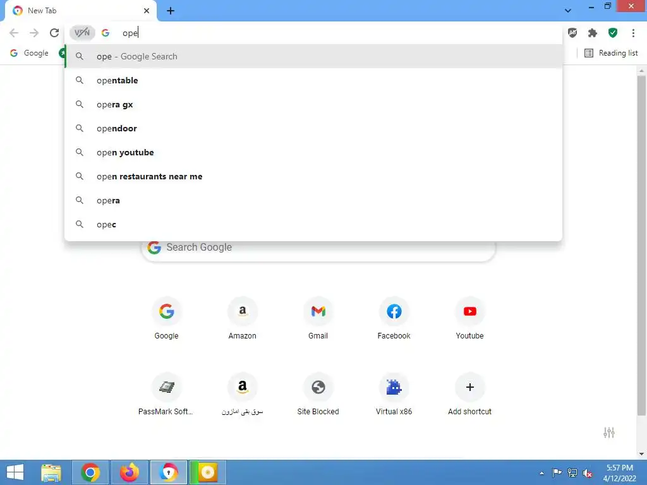Open the customize page sliders icon
The width and height of the screenshot is (647, 485).
pos(609,432)
